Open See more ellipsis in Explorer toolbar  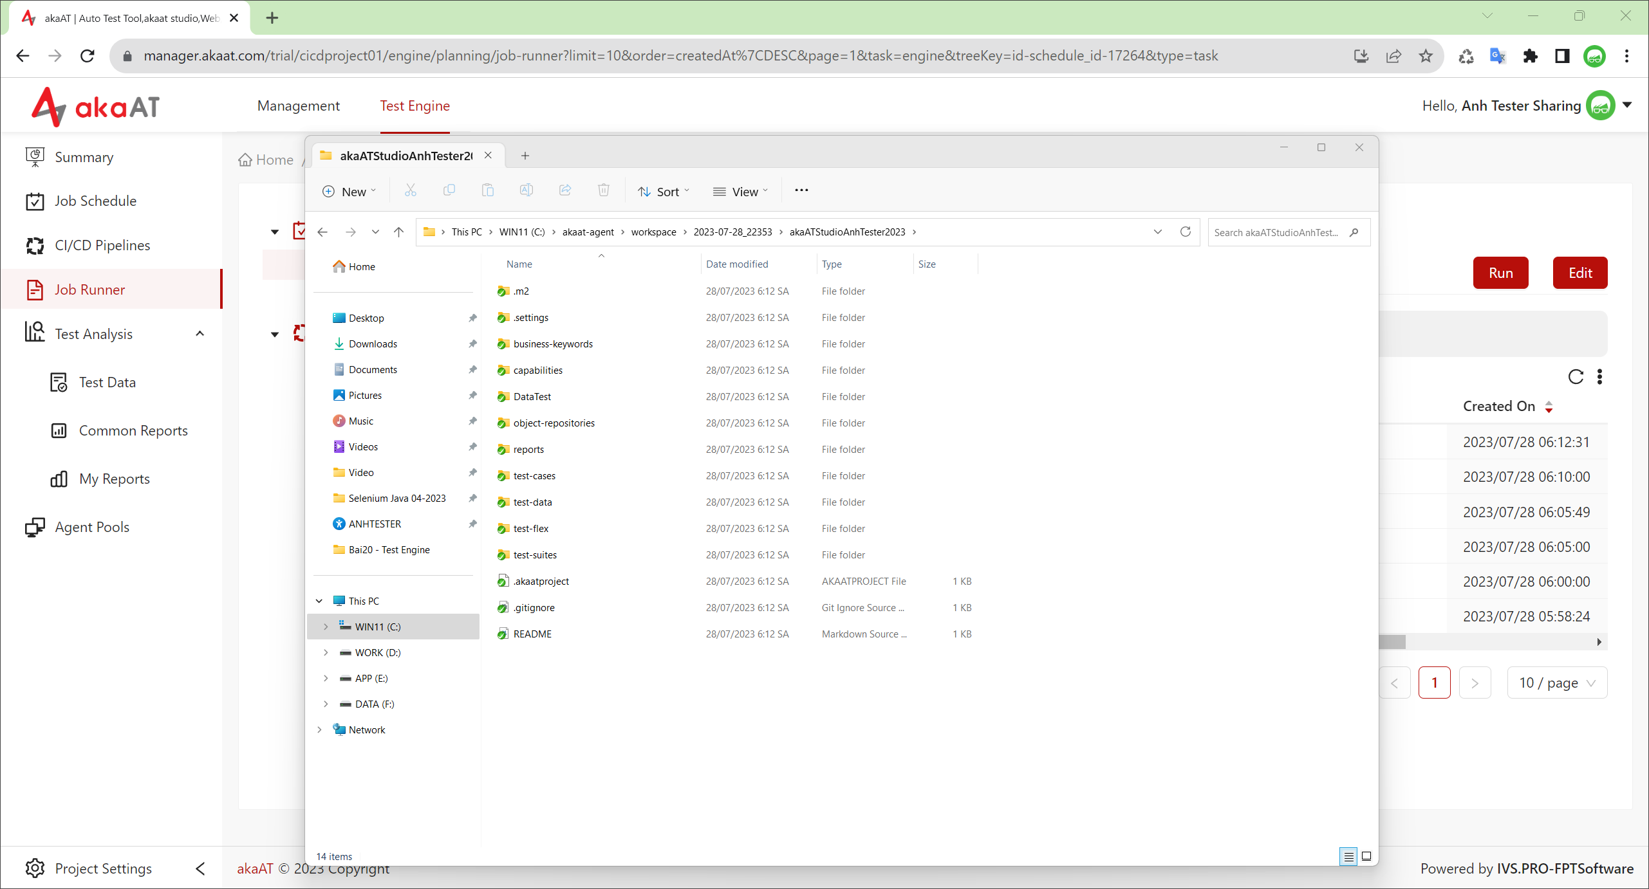point(801,190)
